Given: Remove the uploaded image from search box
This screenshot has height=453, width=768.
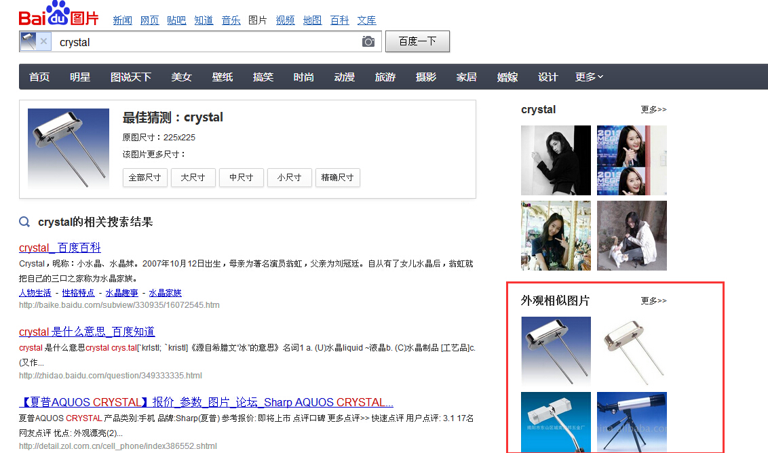Looking at the screenshot, I should pos(44,41).
